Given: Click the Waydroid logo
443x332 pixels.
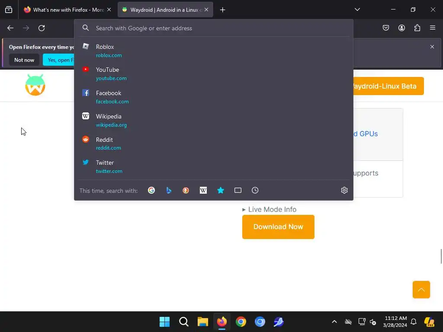Looking at the screenshot, I should coord(35,85).
